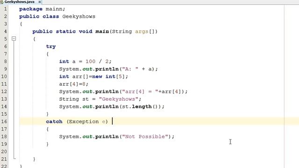Click 'int[5]' on line 10
Image resolution: width=299 pixels, height=168 pixels.
(x=115, y=77)
